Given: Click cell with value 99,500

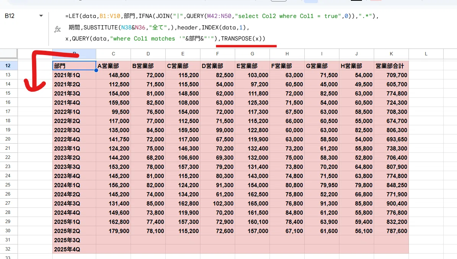Looking at the screenshot, I should [113, 112].
